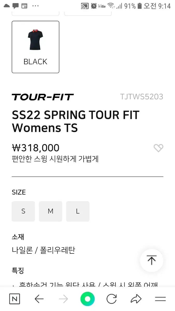Tap the green circle search button
Screen dimensions: 175x311
(x=87, y=299)
